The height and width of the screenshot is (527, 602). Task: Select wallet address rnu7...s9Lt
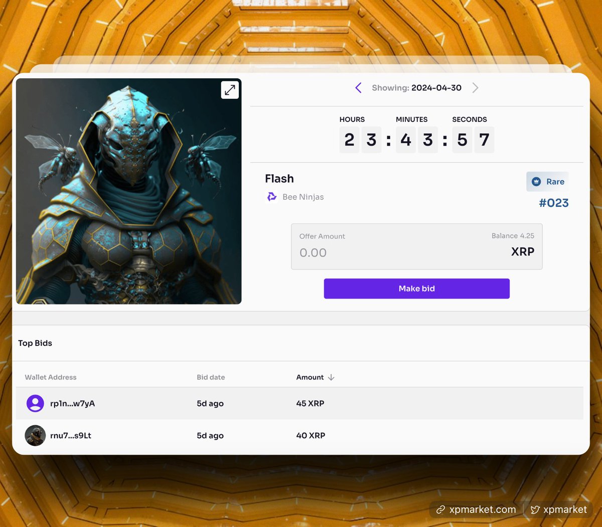coord(71,436)
